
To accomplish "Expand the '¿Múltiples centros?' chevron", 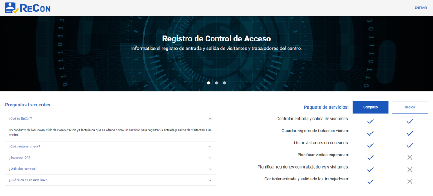I will (210, 169).
